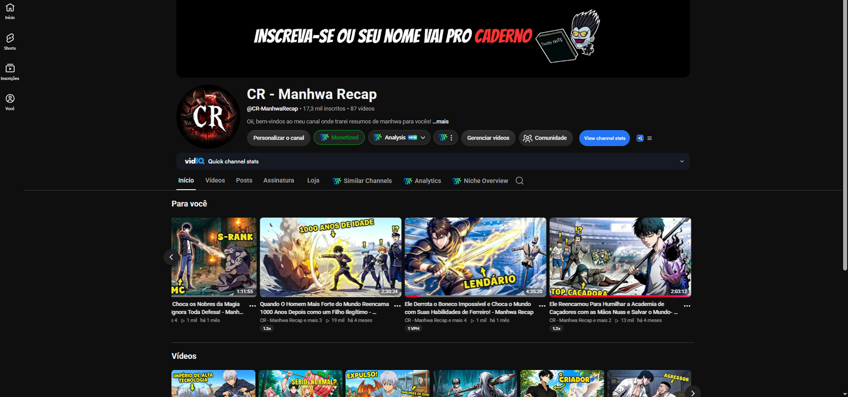Image resolution: width=848 pixels, height=397 pixels.
Task: Click the '87 vídeos' count text
Action: [363, 109]
